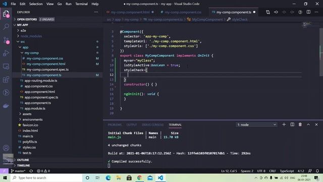Viewport: 323px width, 182px height.
Task: Maximize panel size with chevron up
Action: (308, 125)
